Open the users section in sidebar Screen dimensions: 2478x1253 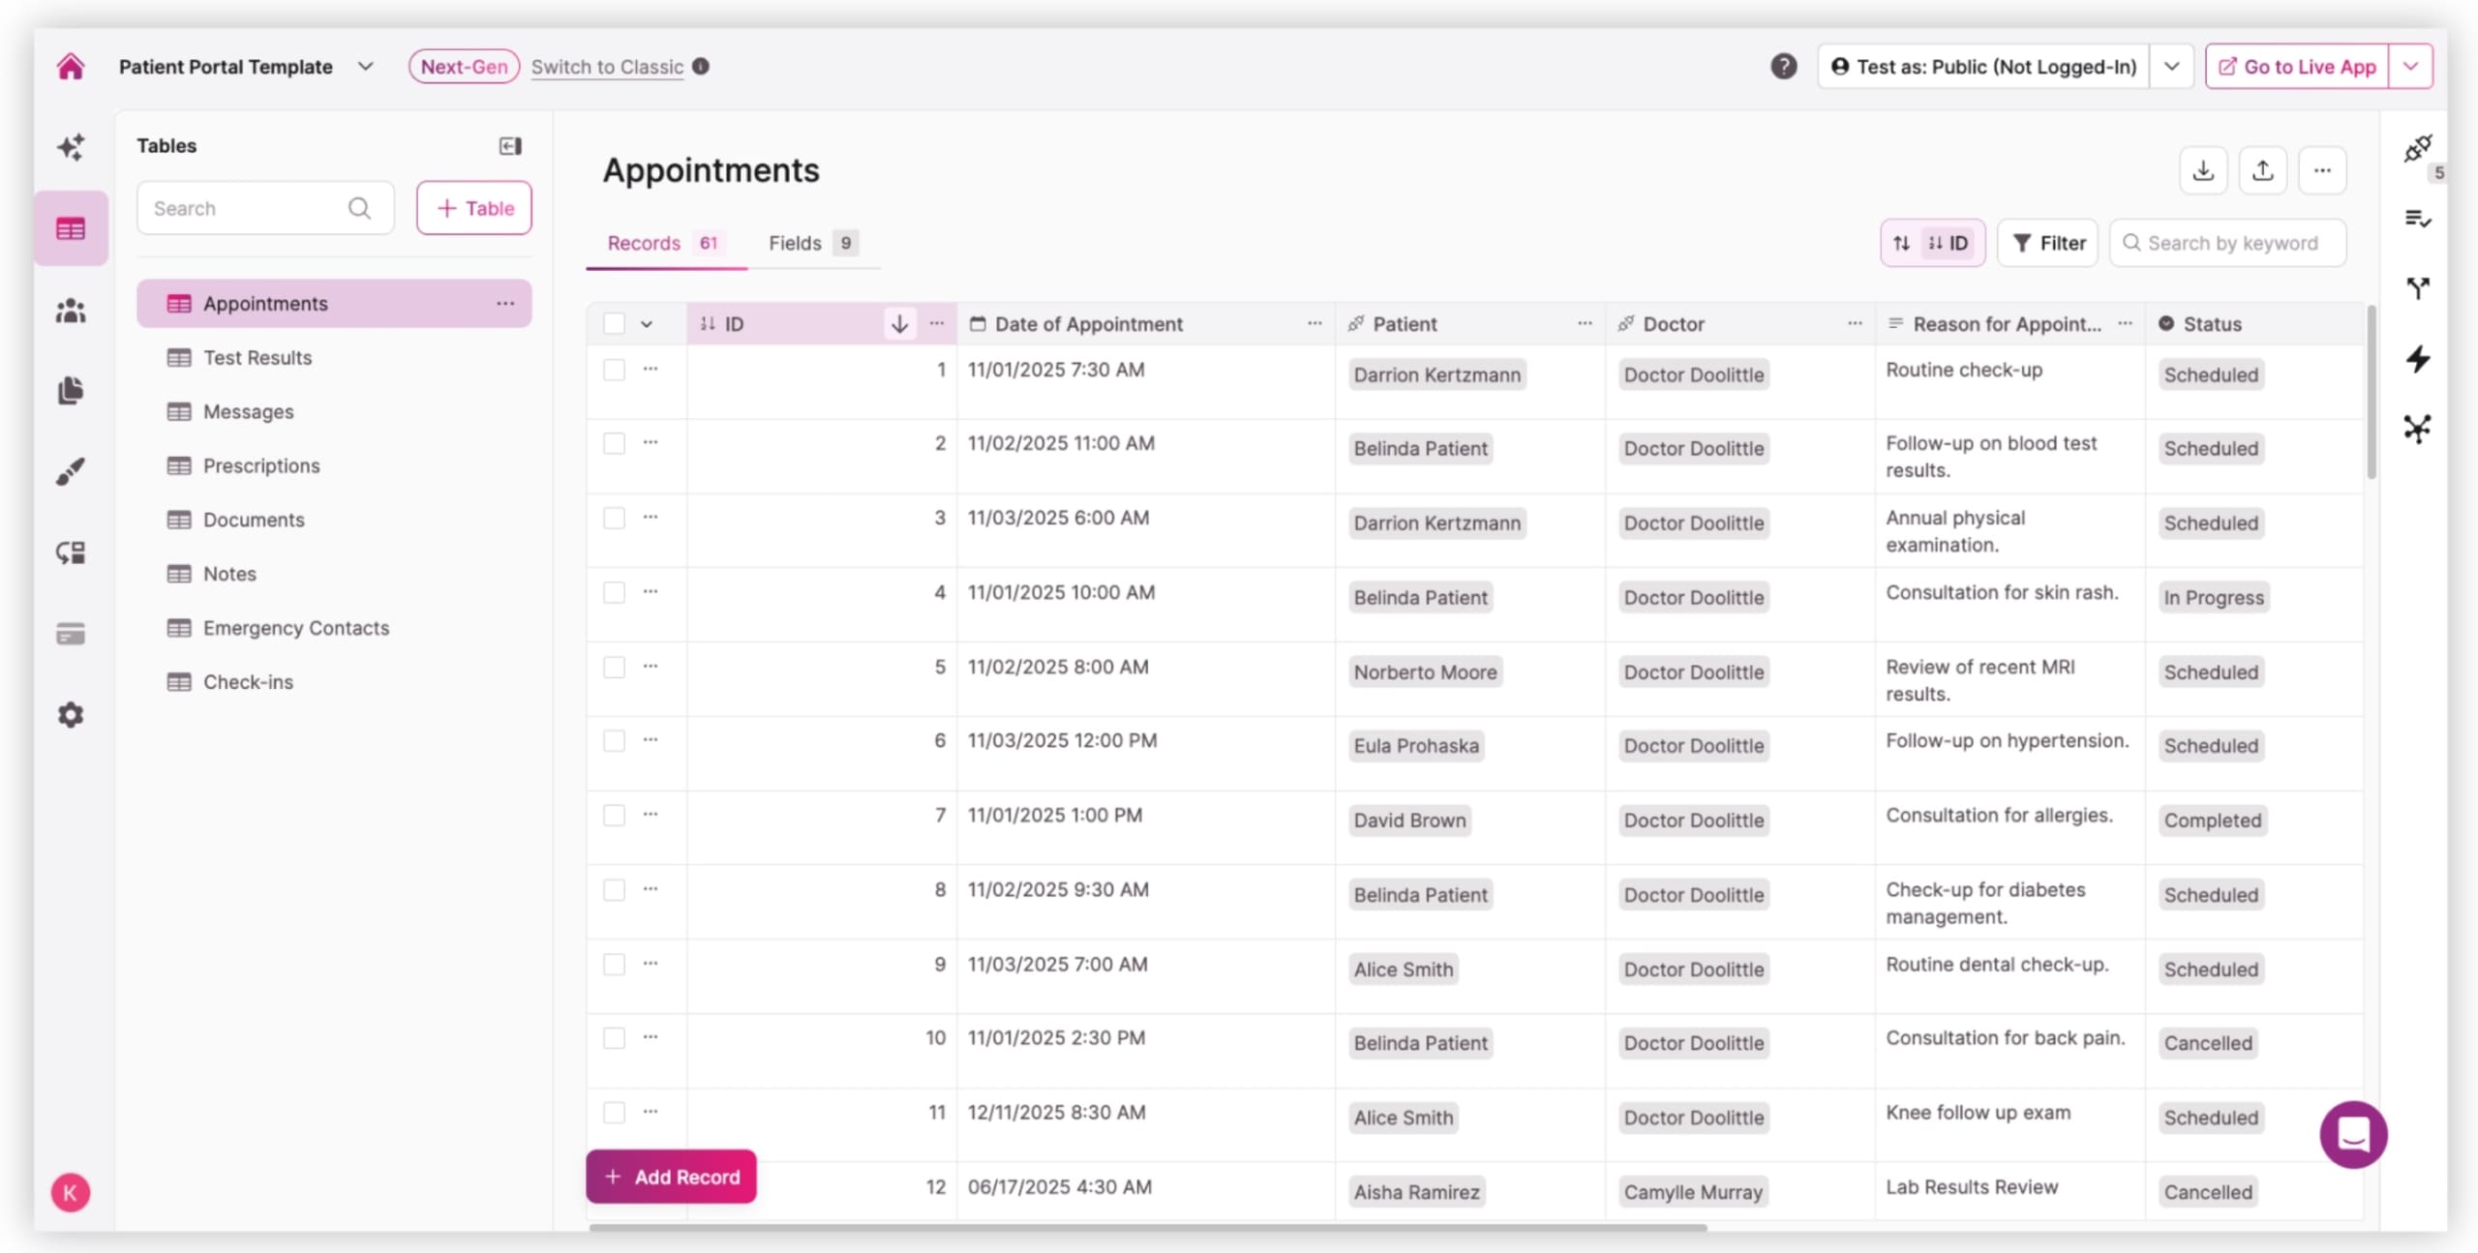[71, 311]
